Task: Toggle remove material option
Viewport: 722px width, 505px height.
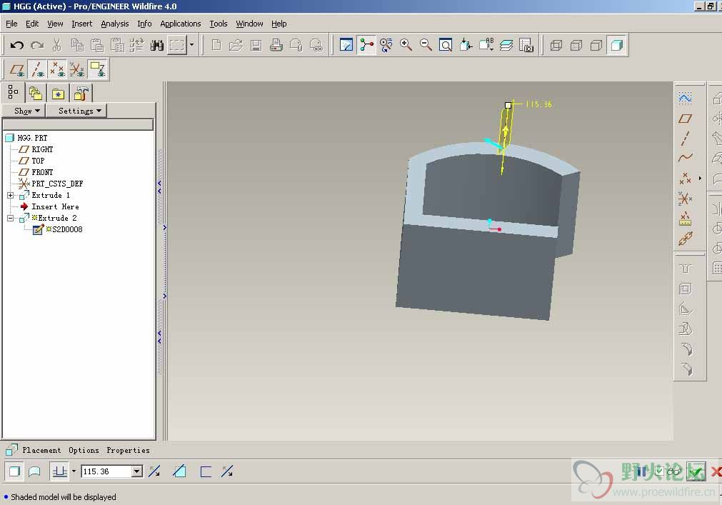Action: click(180, 471)
